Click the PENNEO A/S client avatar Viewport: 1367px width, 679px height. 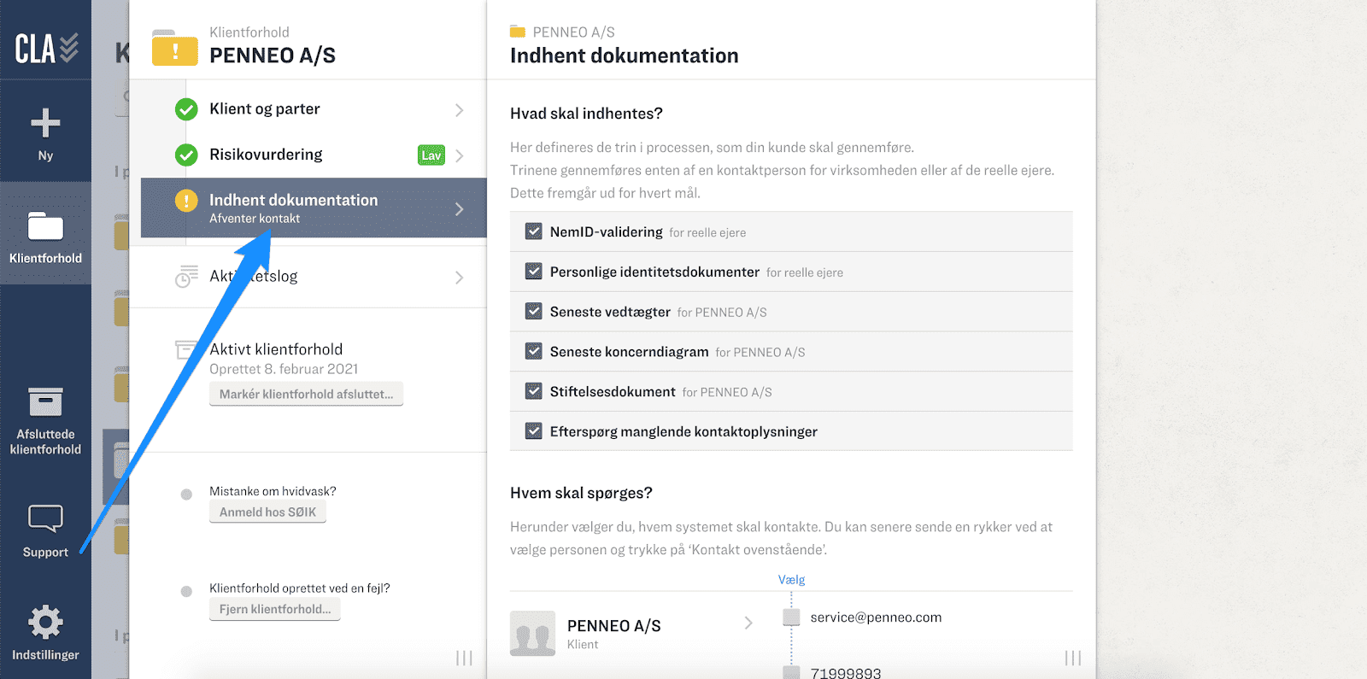point(532,633)
